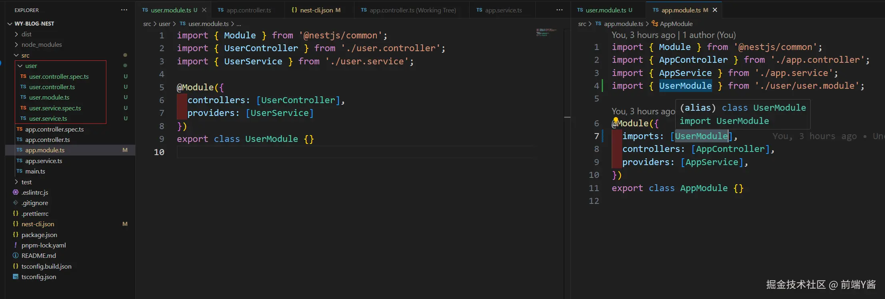Viewport: 885px width, 299px height.
Task: Open left editor group more actions menu
Action: pos(559,10)
